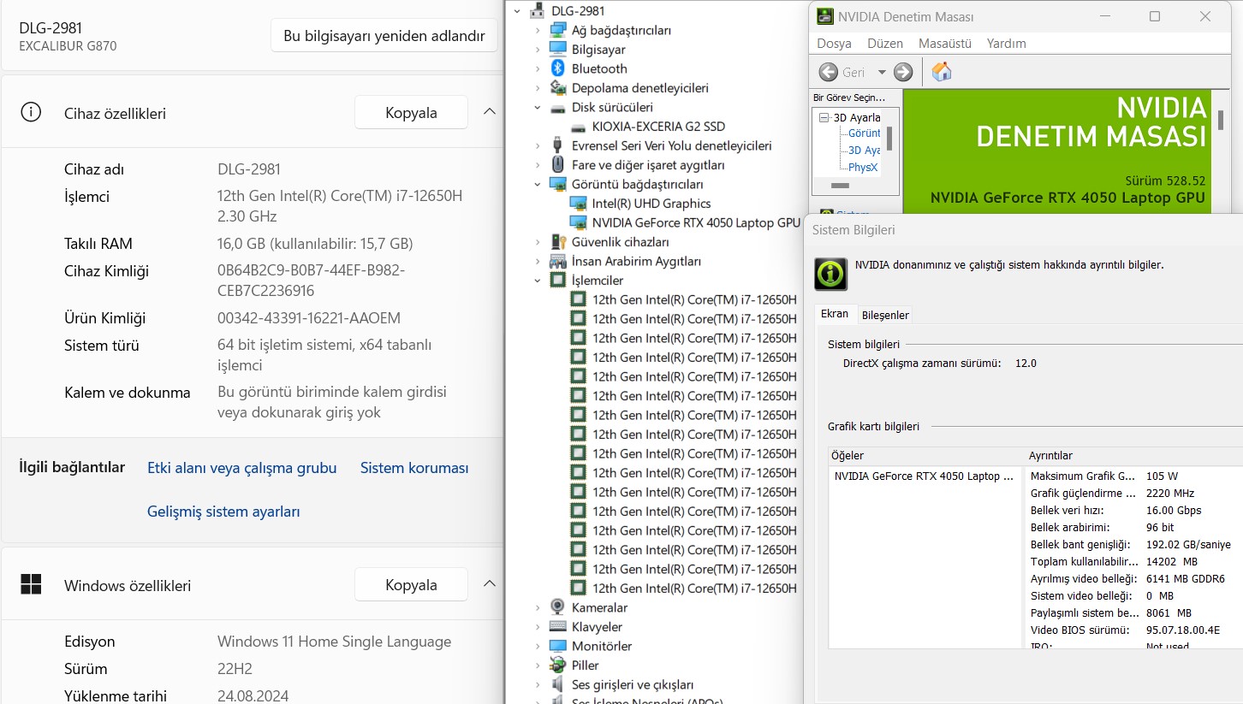The width and height of the screenshot is (1243, 704).
Task: Click the Klavyeler keyboard icon
Action: (x=557, y=627)
